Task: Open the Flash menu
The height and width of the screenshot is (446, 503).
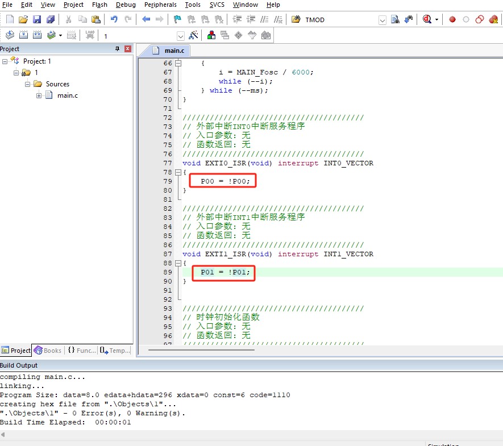Action: 99,5
